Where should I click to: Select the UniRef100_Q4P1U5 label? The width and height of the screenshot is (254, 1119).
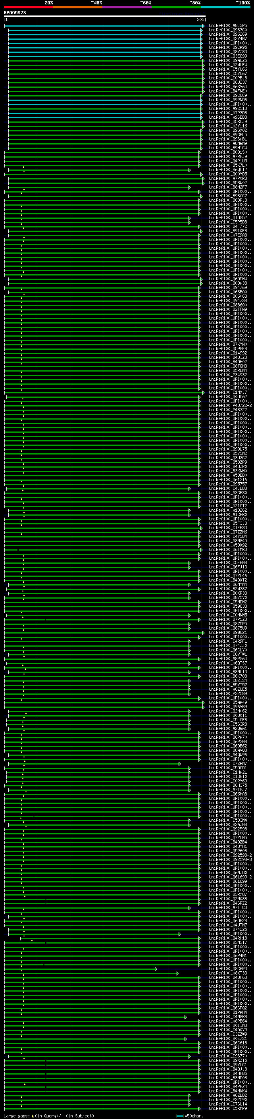coord(228,161)
